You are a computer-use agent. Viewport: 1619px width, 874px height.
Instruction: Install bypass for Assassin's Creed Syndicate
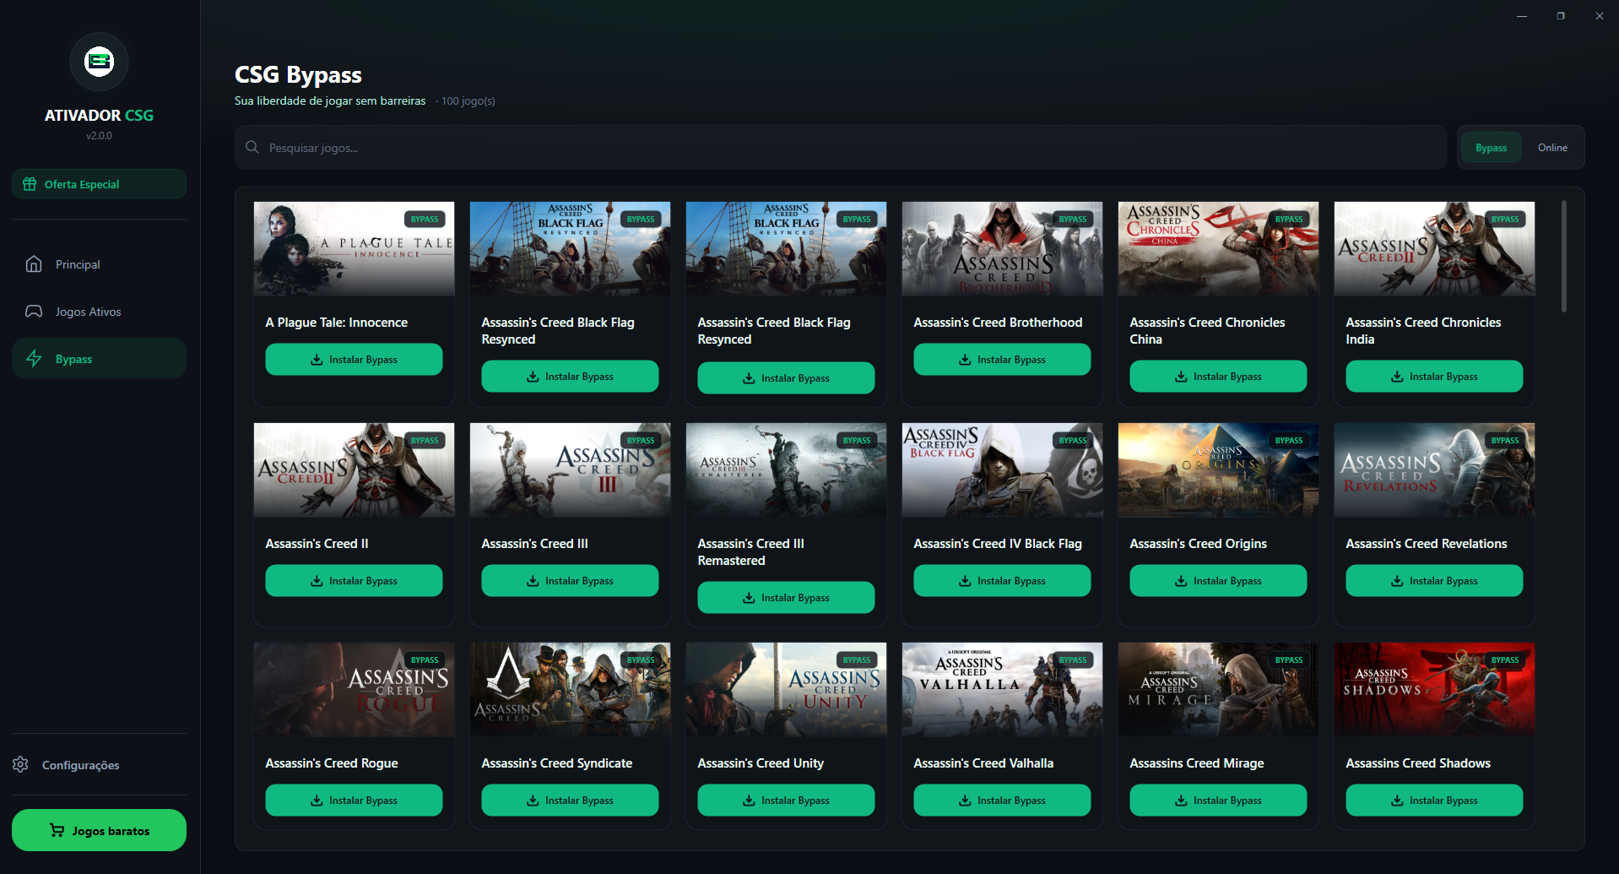(570, 801)
